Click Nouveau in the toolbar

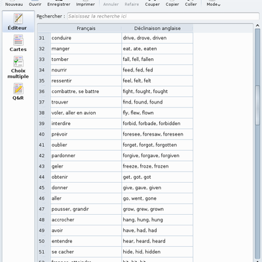point(14,3)
